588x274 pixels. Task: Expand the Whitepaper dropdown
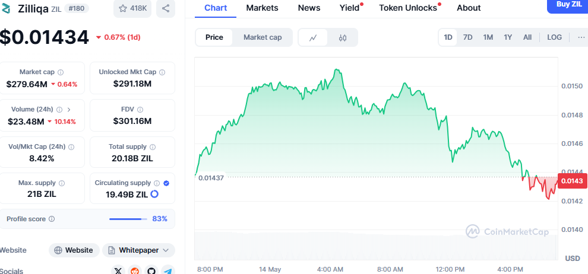[x=138, y=250]
